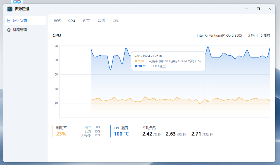The image size is (280, 165).
Task: Click the 进程管理 layers icon
Action: tap(9, 30)
